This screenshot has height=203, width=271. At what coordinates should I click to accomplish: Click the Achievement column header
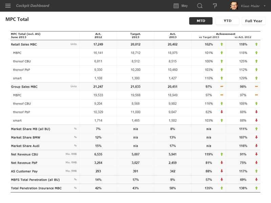226,34
